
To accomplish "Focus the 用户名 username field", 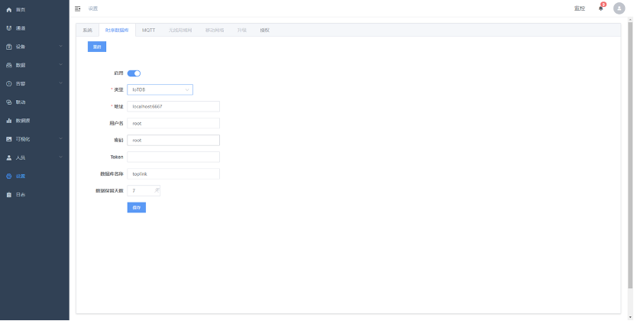I will 173,124.
